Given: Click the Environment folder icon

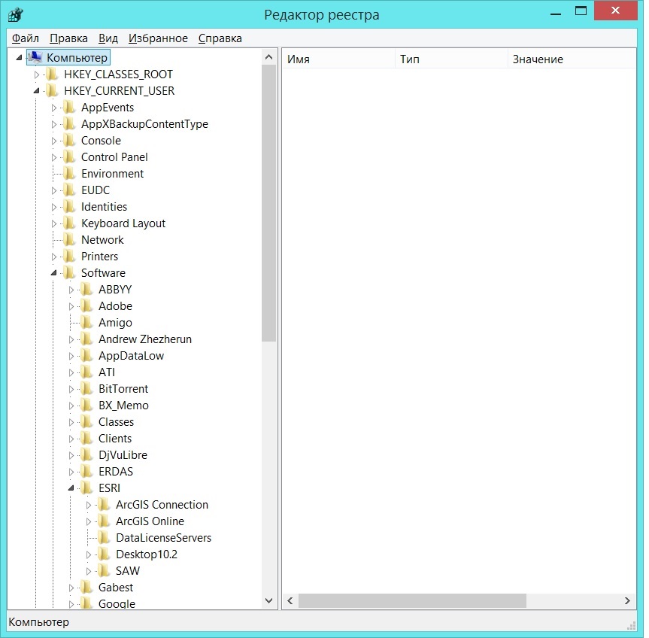Looking at the screenshot, I should (x=69, y=174).
